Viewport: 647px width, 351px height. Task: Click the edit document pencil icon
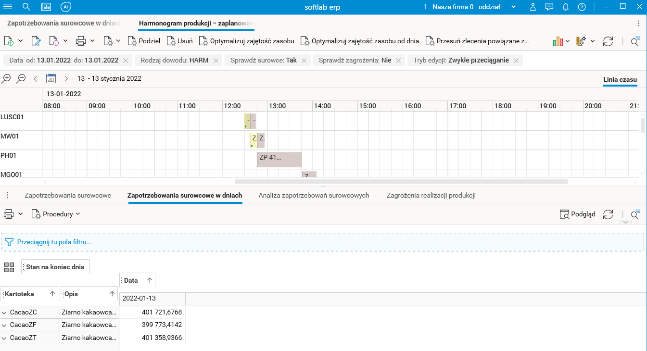[x=36, y=41]
